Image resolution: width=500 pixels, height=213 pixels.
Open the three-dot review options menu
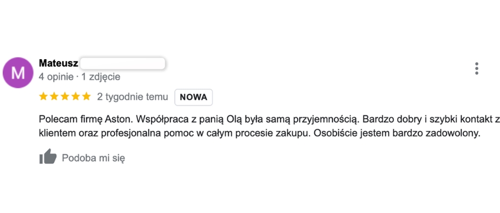(x=477, y=68)
